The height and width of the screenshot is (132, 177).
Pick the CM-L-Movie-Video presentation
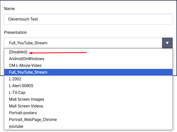click(x=25, y=66)
